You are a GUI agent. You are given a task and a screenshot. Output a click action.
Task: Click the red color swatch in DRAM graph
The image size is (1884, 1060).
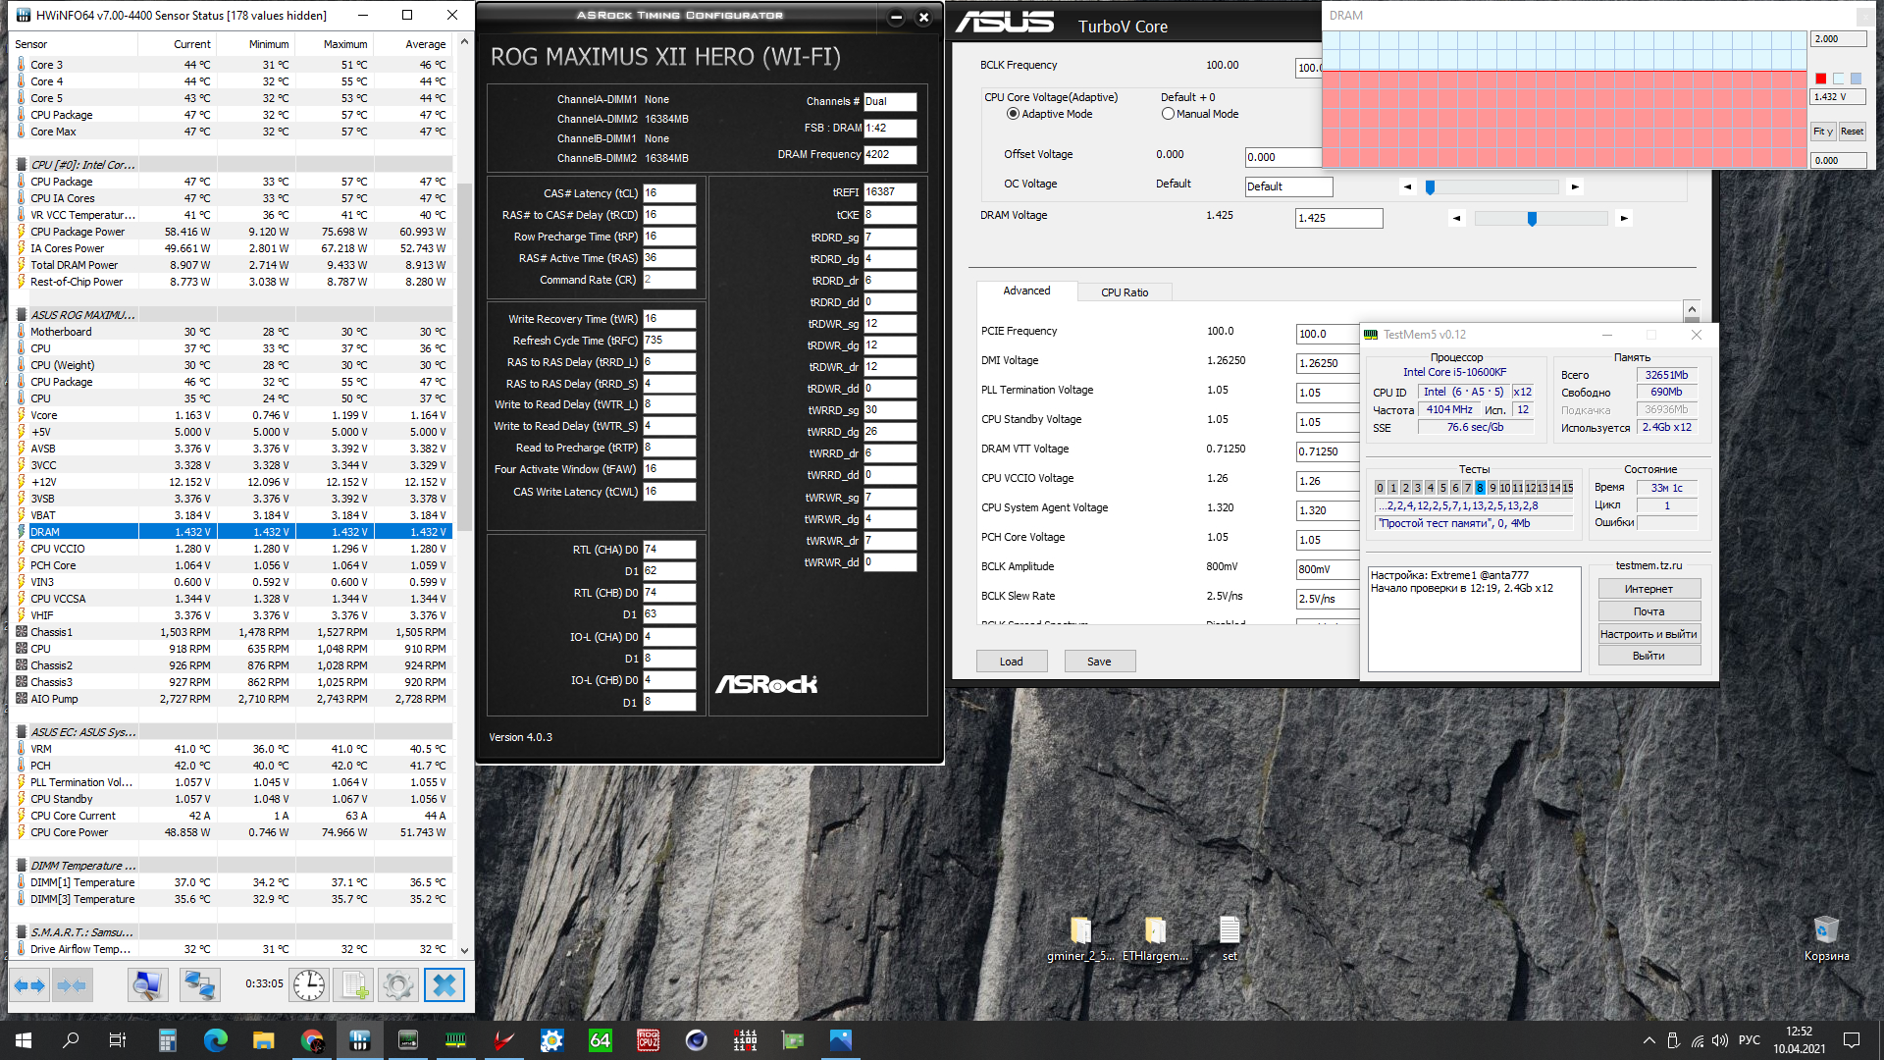click(x=1820, y=79)
